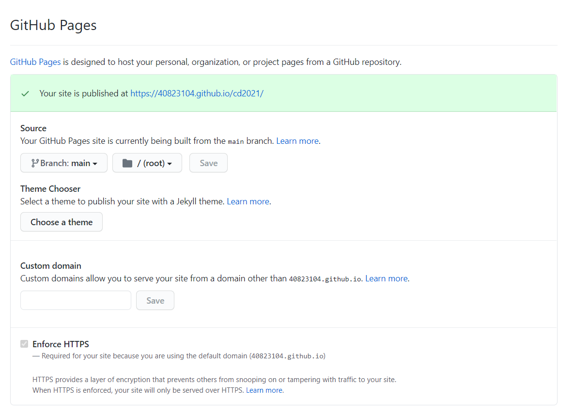The width and height of the screenshot is (574, 415).
Task: Click the git branch icon
Action: [35, 163]
